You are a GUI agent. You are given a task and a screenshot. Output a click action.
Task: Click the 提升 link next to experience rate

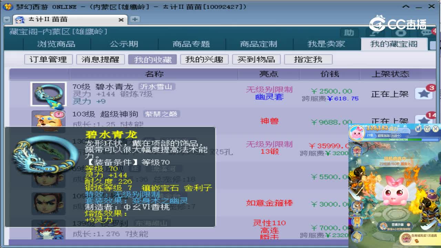(404, 164)
